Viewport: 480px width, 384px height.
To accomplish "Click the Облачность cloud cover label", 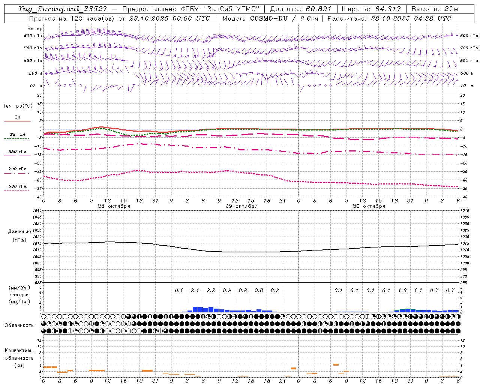I will (19, 325).
